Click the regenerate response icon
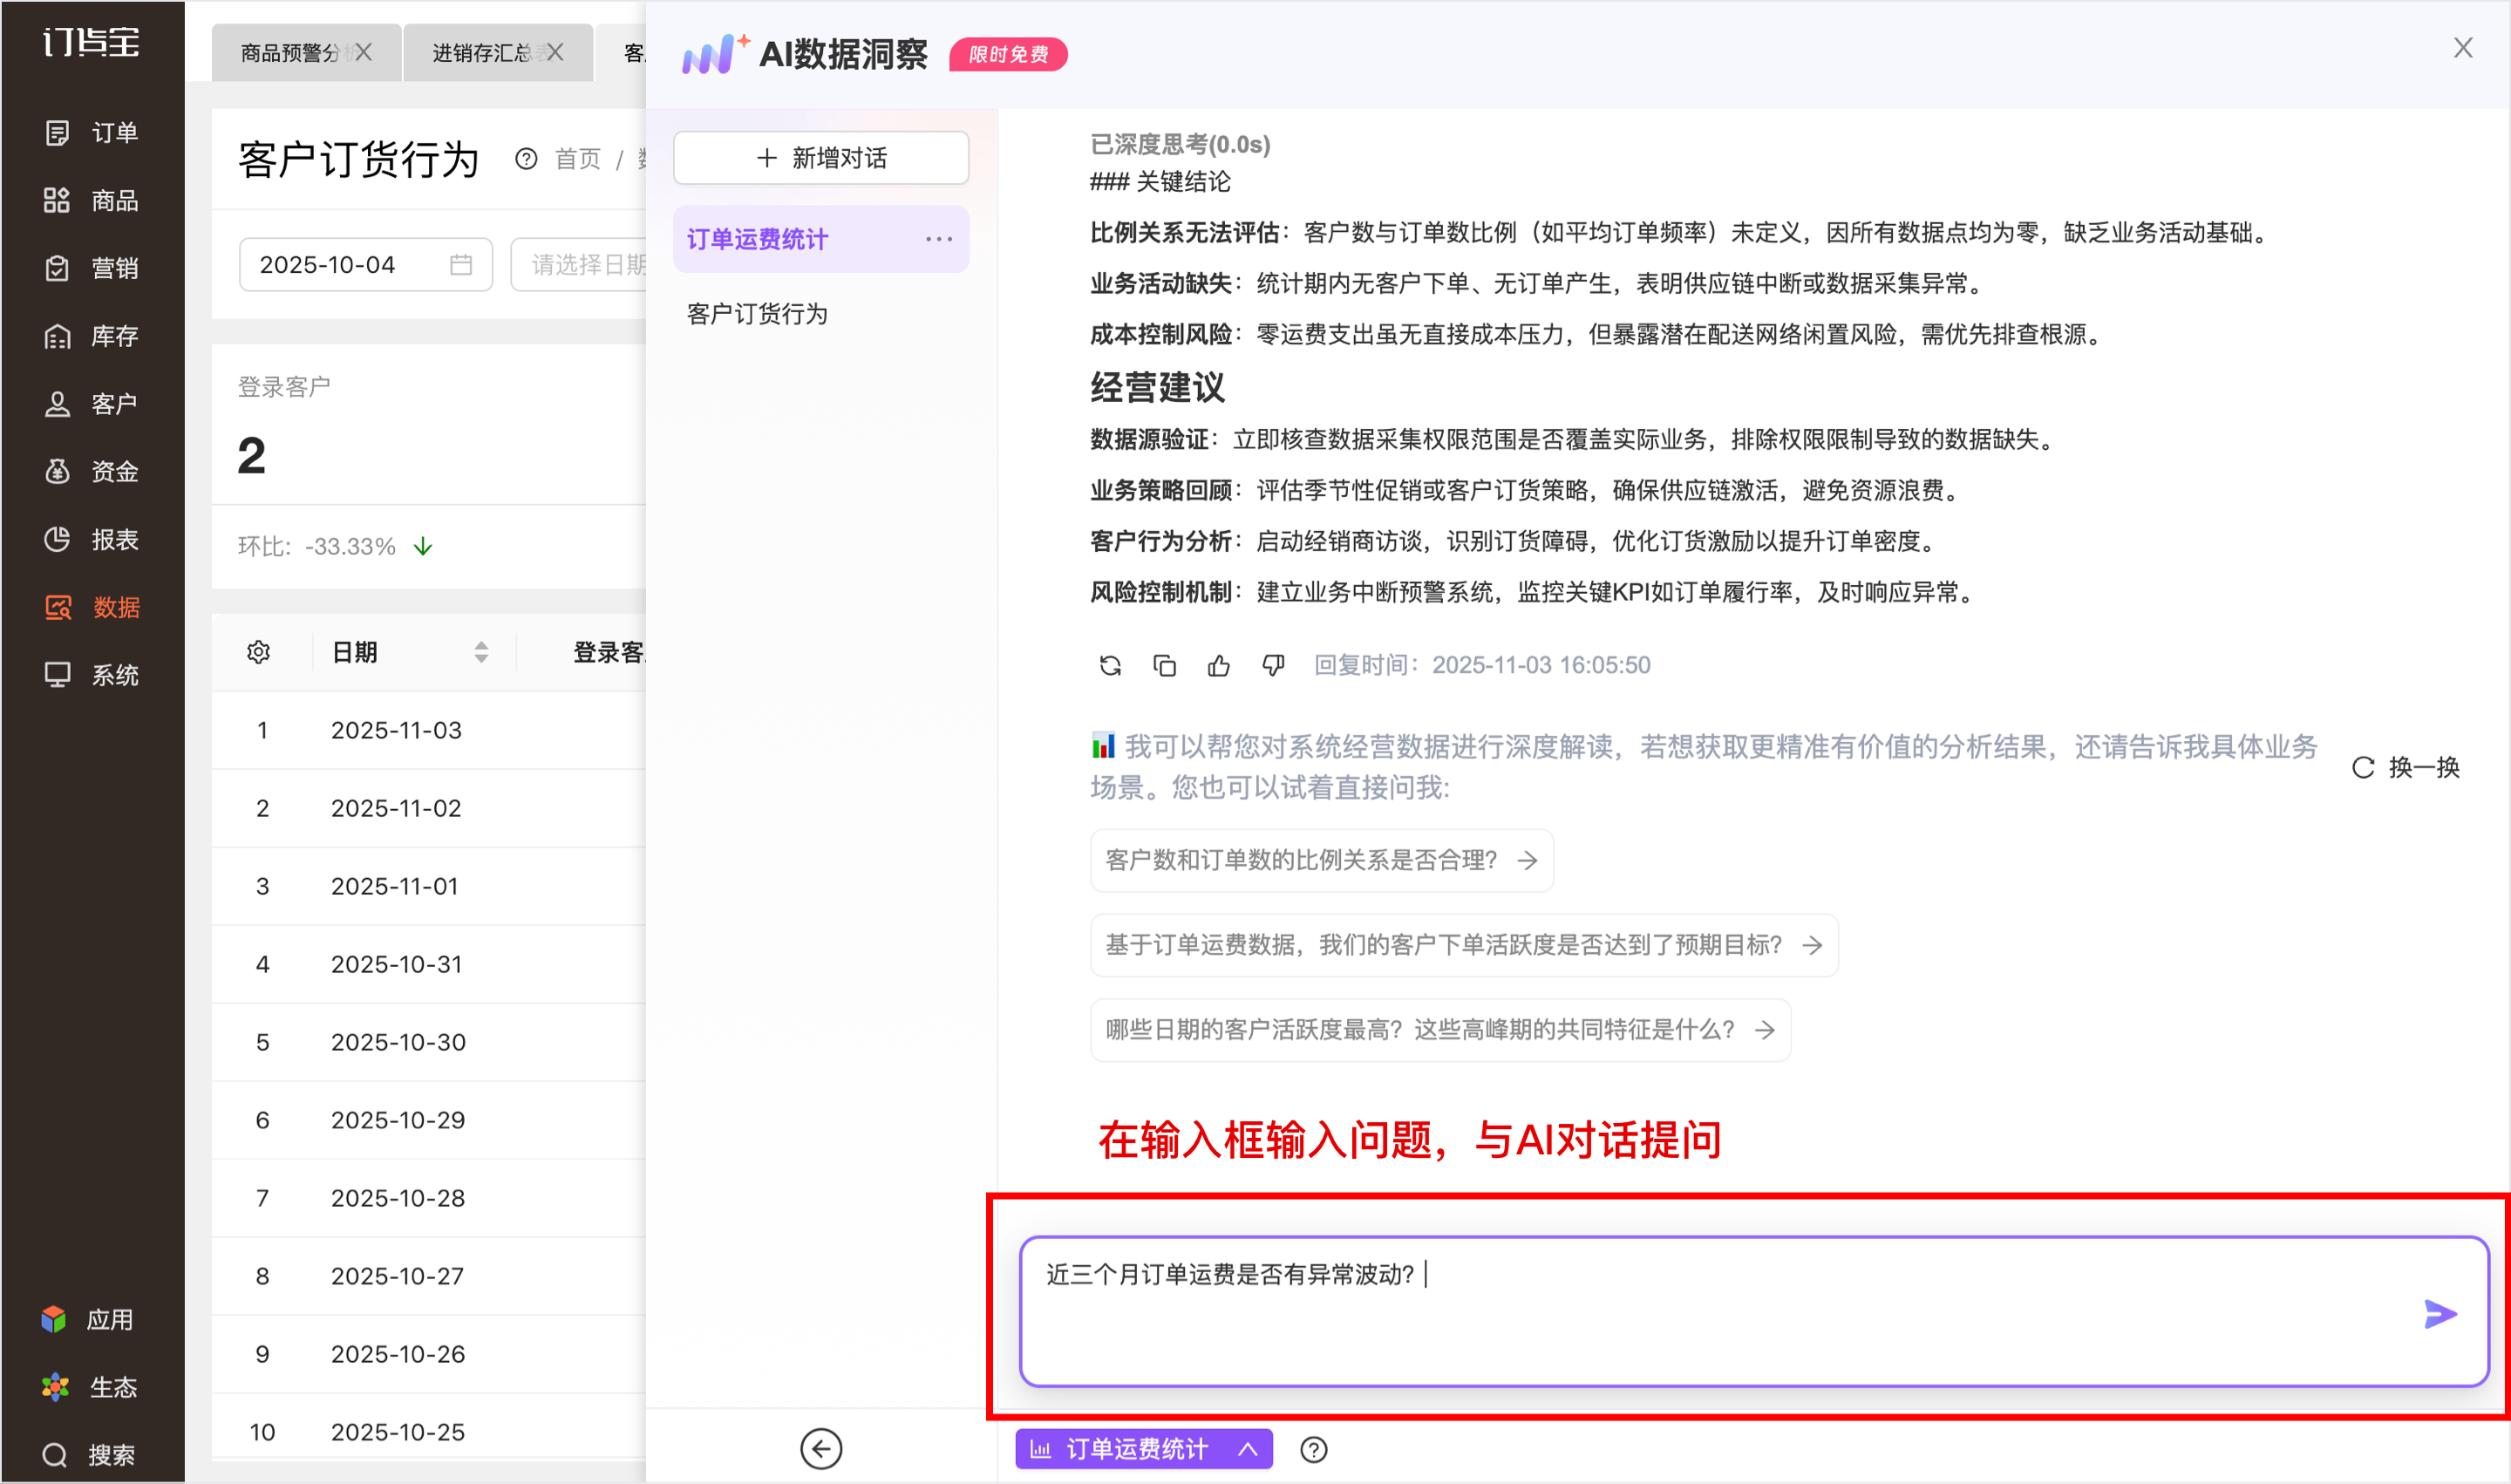Screen dimensions: 2511x1484 coord(1110,665)
